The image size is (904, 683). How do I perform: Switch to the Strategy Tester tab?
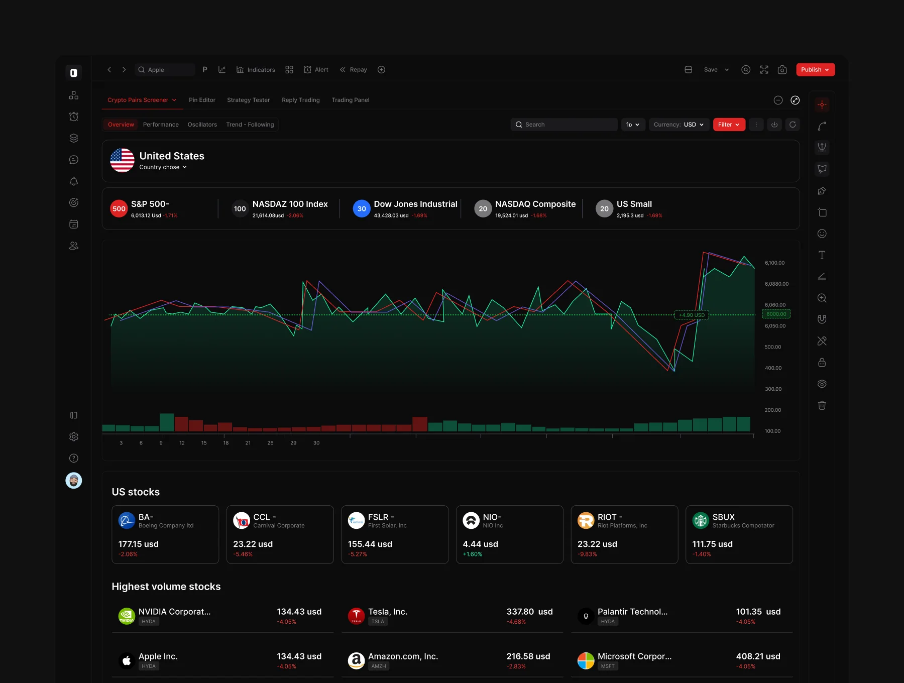pyautogui.click(x=249, y=100)
